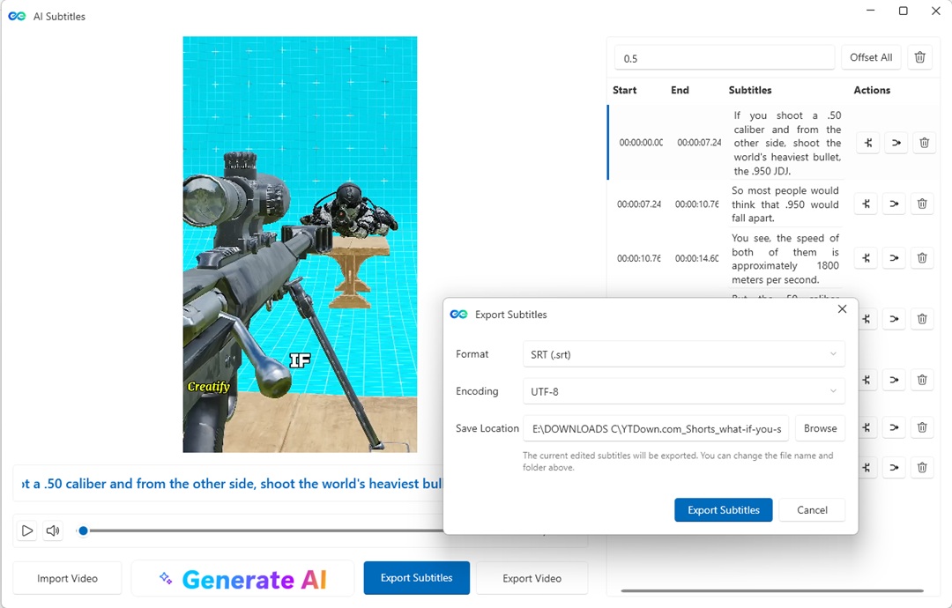This screenshot has width=952, height=608.
Task: Delete the "You see, the speed of" subtitle
Action: coord(922,258)
